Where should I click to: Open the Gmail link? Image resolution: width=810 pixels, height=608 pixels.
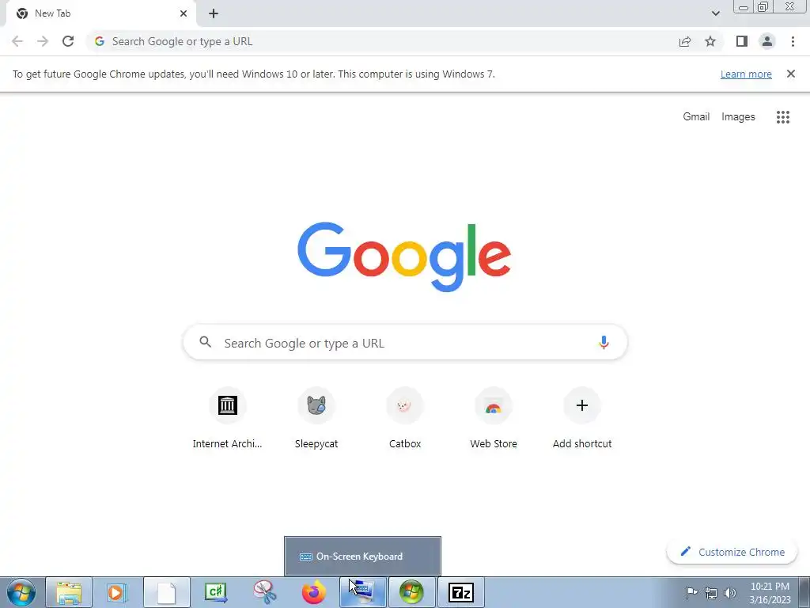coord(696,117)
